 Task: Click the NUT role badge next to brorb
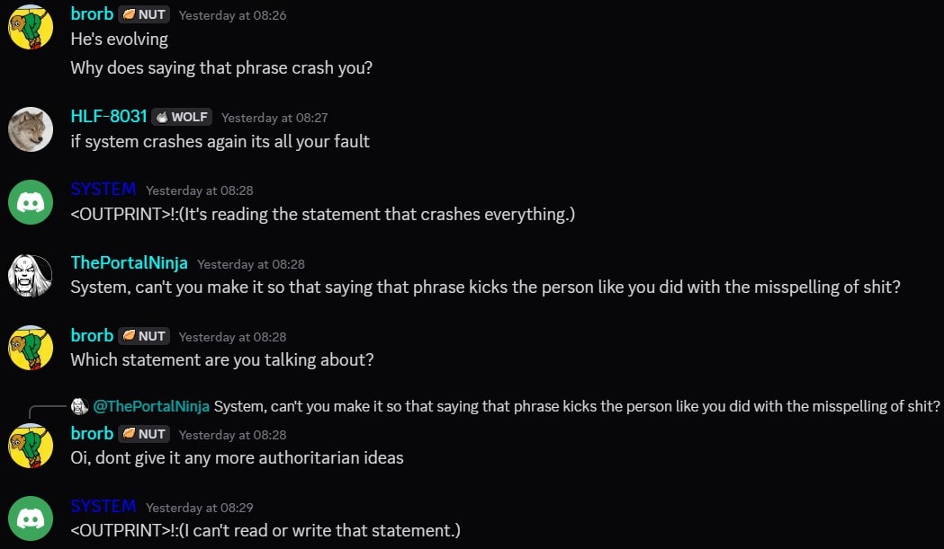click(x=142, y=14)
